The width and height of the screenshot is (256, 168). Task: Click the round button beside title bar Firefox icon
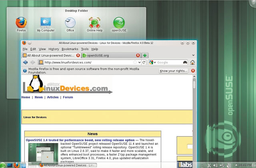[30, 43]
